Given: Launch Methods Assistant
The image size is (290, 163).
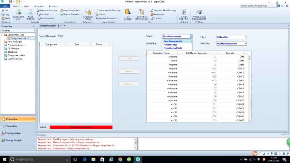Looking at the screenshot, I should pyautogui.click(x=47, y=10).
